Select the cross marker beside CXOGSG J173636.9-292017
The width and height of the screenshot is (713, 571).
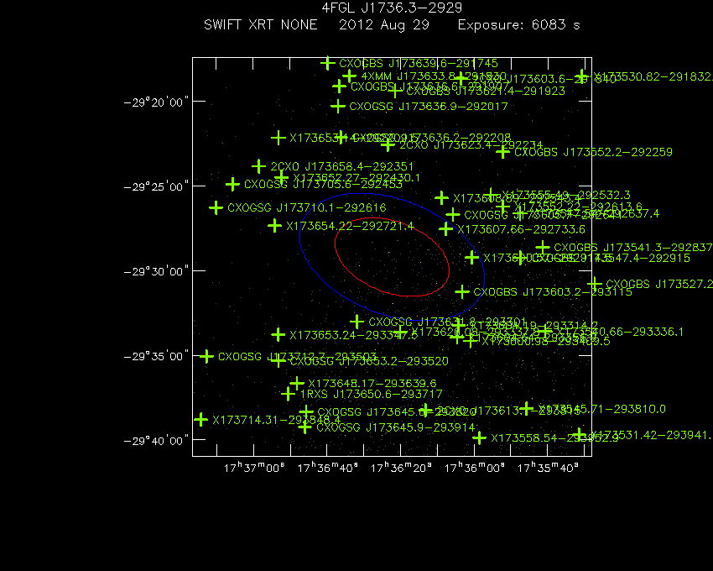click(x=337, y=106)
